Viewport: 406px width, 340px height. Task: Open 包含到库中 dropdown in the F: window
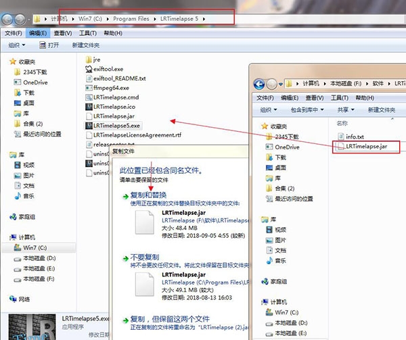click(307, 110)
